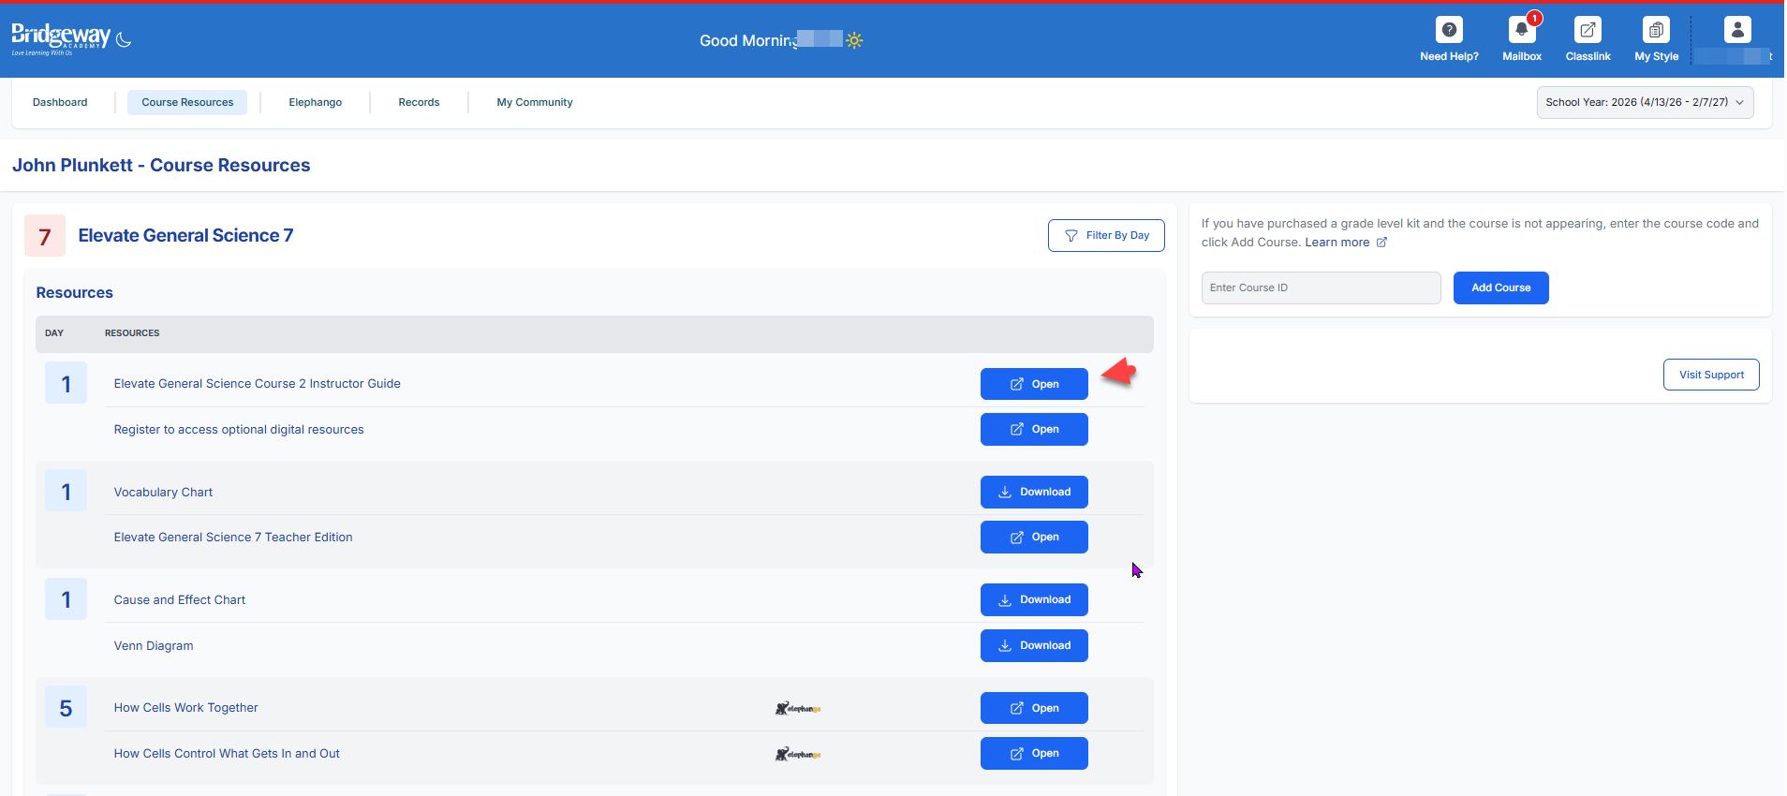Click the Vocabulary Chart resource name
1787x796 pixels.
[163, 492]
